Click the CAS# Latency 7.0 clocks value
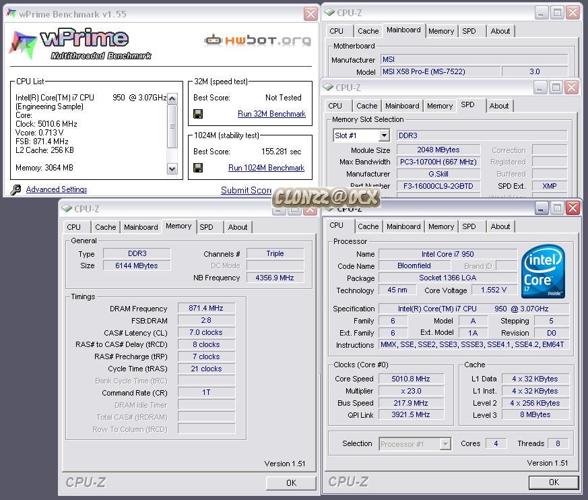The width and height of the screenshot is (588, 500). (206, 332)
